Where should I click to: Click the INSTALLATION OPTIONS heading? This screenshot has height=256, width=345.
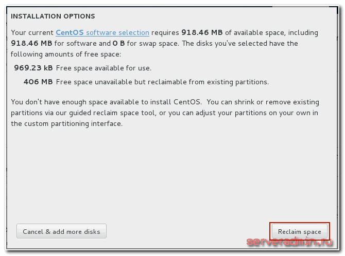53,16
